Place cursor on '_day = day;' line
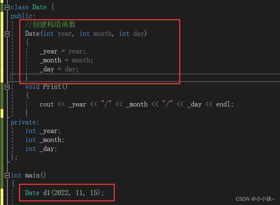The height and width of the screenshot is (205, 280). click(x=59, y=69)
